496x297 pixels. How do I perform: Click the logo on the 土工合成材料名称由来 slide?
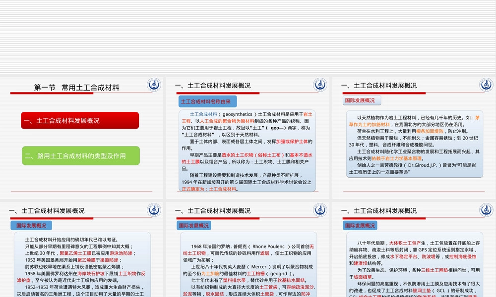tap(320, 85)
